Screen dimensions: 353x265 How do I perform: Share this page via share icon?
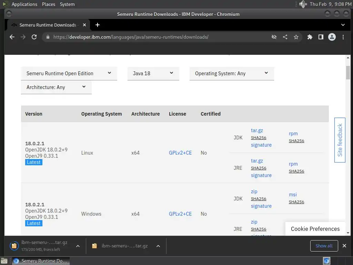pyautogui.click(x=285, y=37)
